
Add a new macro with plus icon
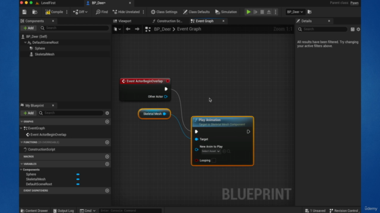point(107,157)
